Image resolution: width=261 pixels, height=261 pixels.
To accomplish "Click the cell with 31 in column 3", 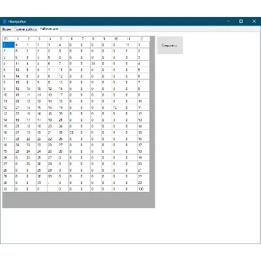I will [42, 183].
